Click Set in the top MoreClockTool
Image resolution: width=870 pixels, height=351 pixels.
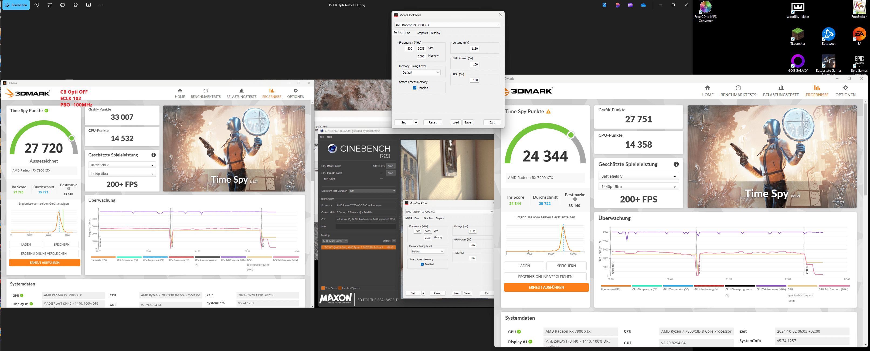coord(404,122)
